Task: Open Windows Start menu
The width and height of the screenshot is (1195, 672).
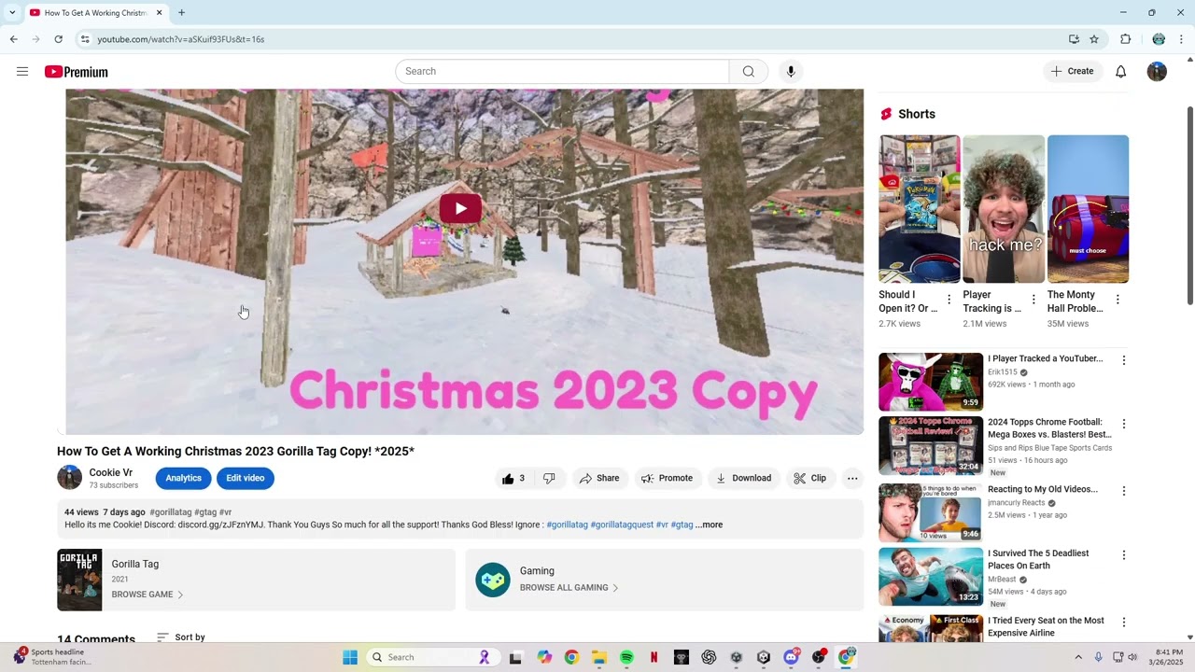Action: tap(350, 657)
